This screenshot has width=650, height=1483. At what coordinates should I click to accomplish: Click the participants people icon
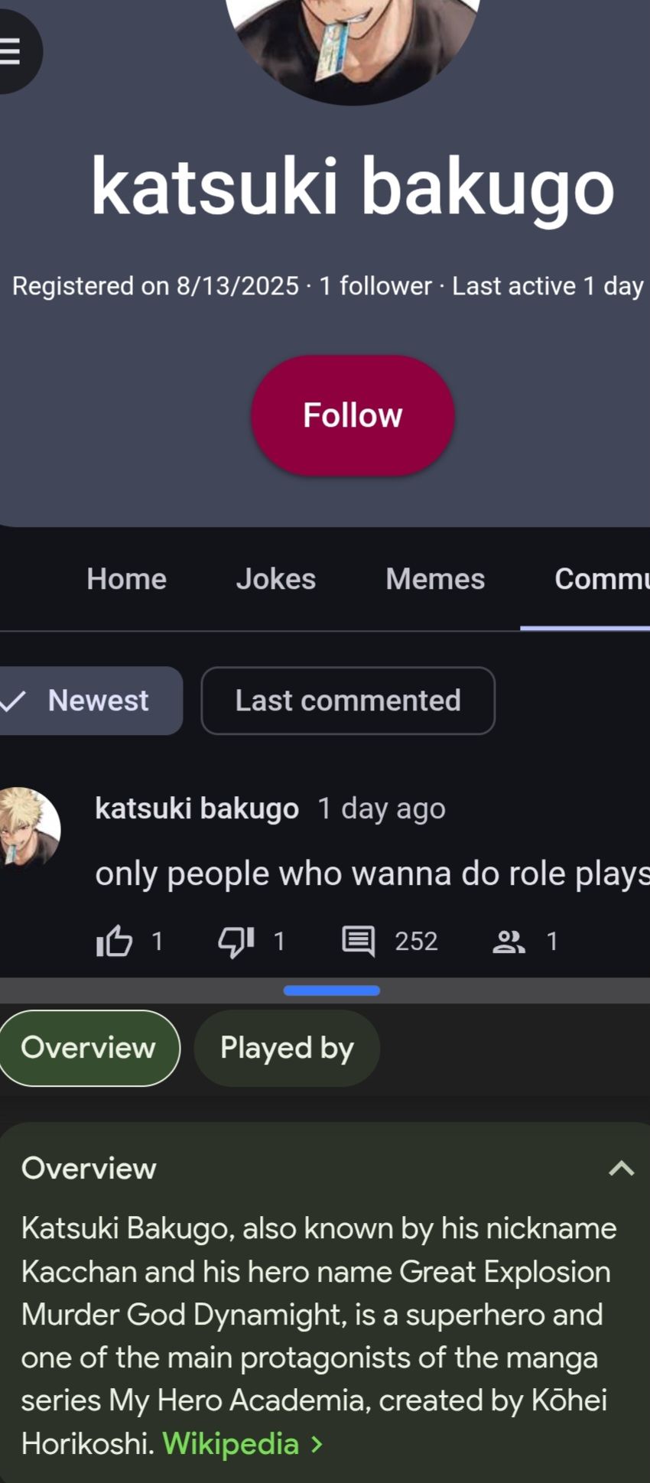tap(509, 941)
